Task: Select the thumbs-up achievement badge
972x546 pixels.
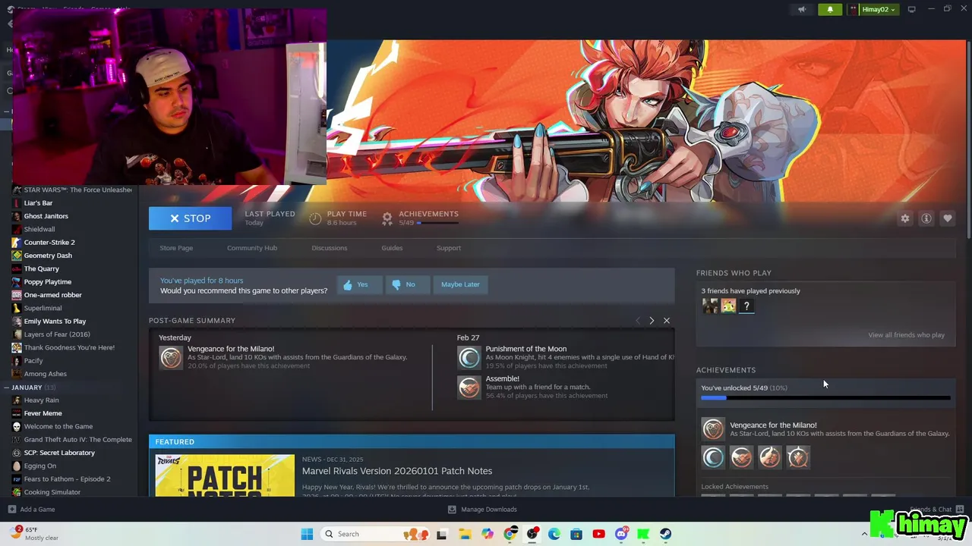Action: tap(769, 457)
